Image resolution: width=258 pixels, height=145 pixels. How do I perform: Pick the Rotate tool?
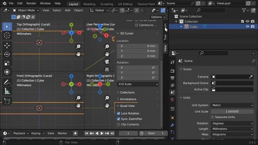(7, 54)
